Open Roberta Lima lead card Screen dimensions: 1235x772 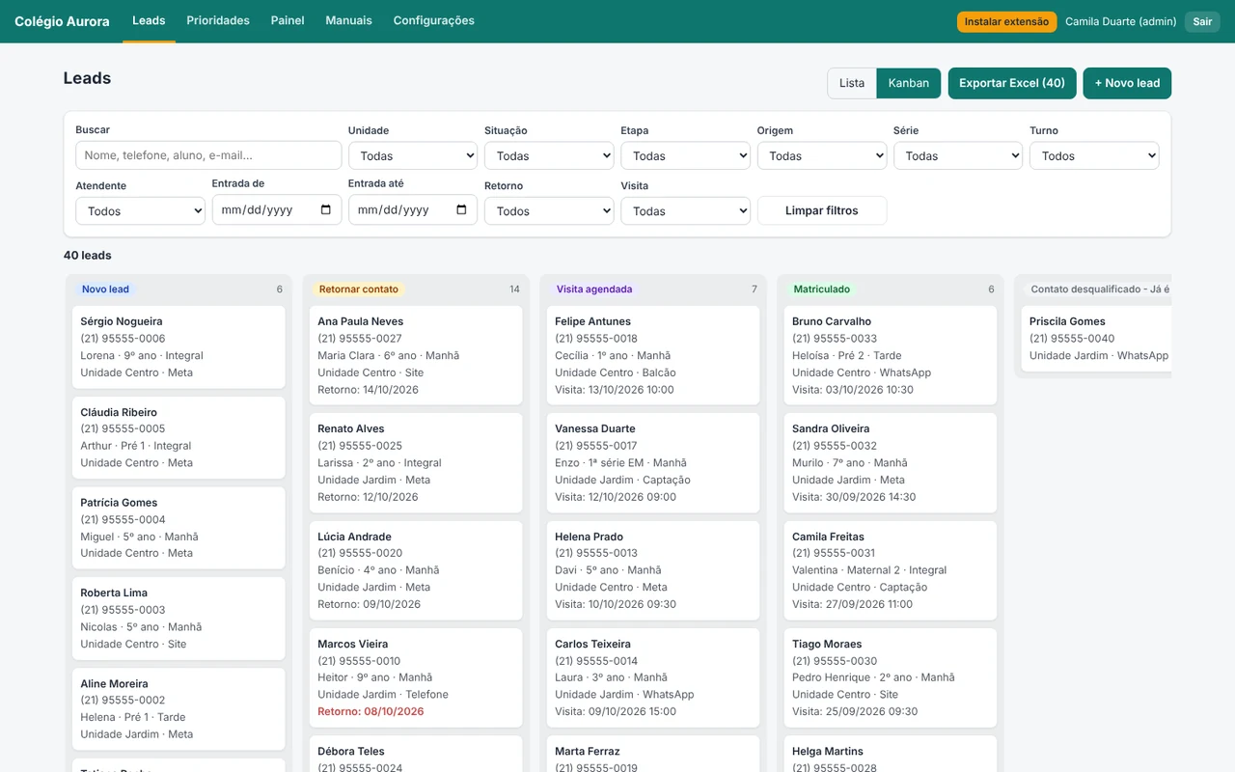point(178,619)
